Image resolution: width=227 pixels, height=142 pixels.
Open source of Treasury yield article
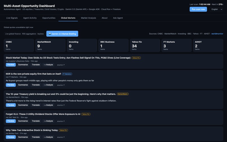(x=61, y=105)
